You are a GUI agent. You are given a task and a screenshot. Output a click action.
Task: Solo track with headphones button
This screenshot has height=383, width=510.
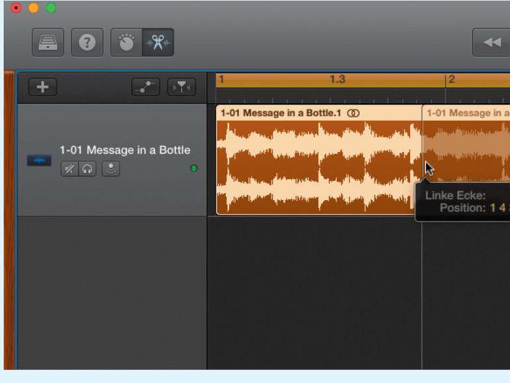point(87,169)
